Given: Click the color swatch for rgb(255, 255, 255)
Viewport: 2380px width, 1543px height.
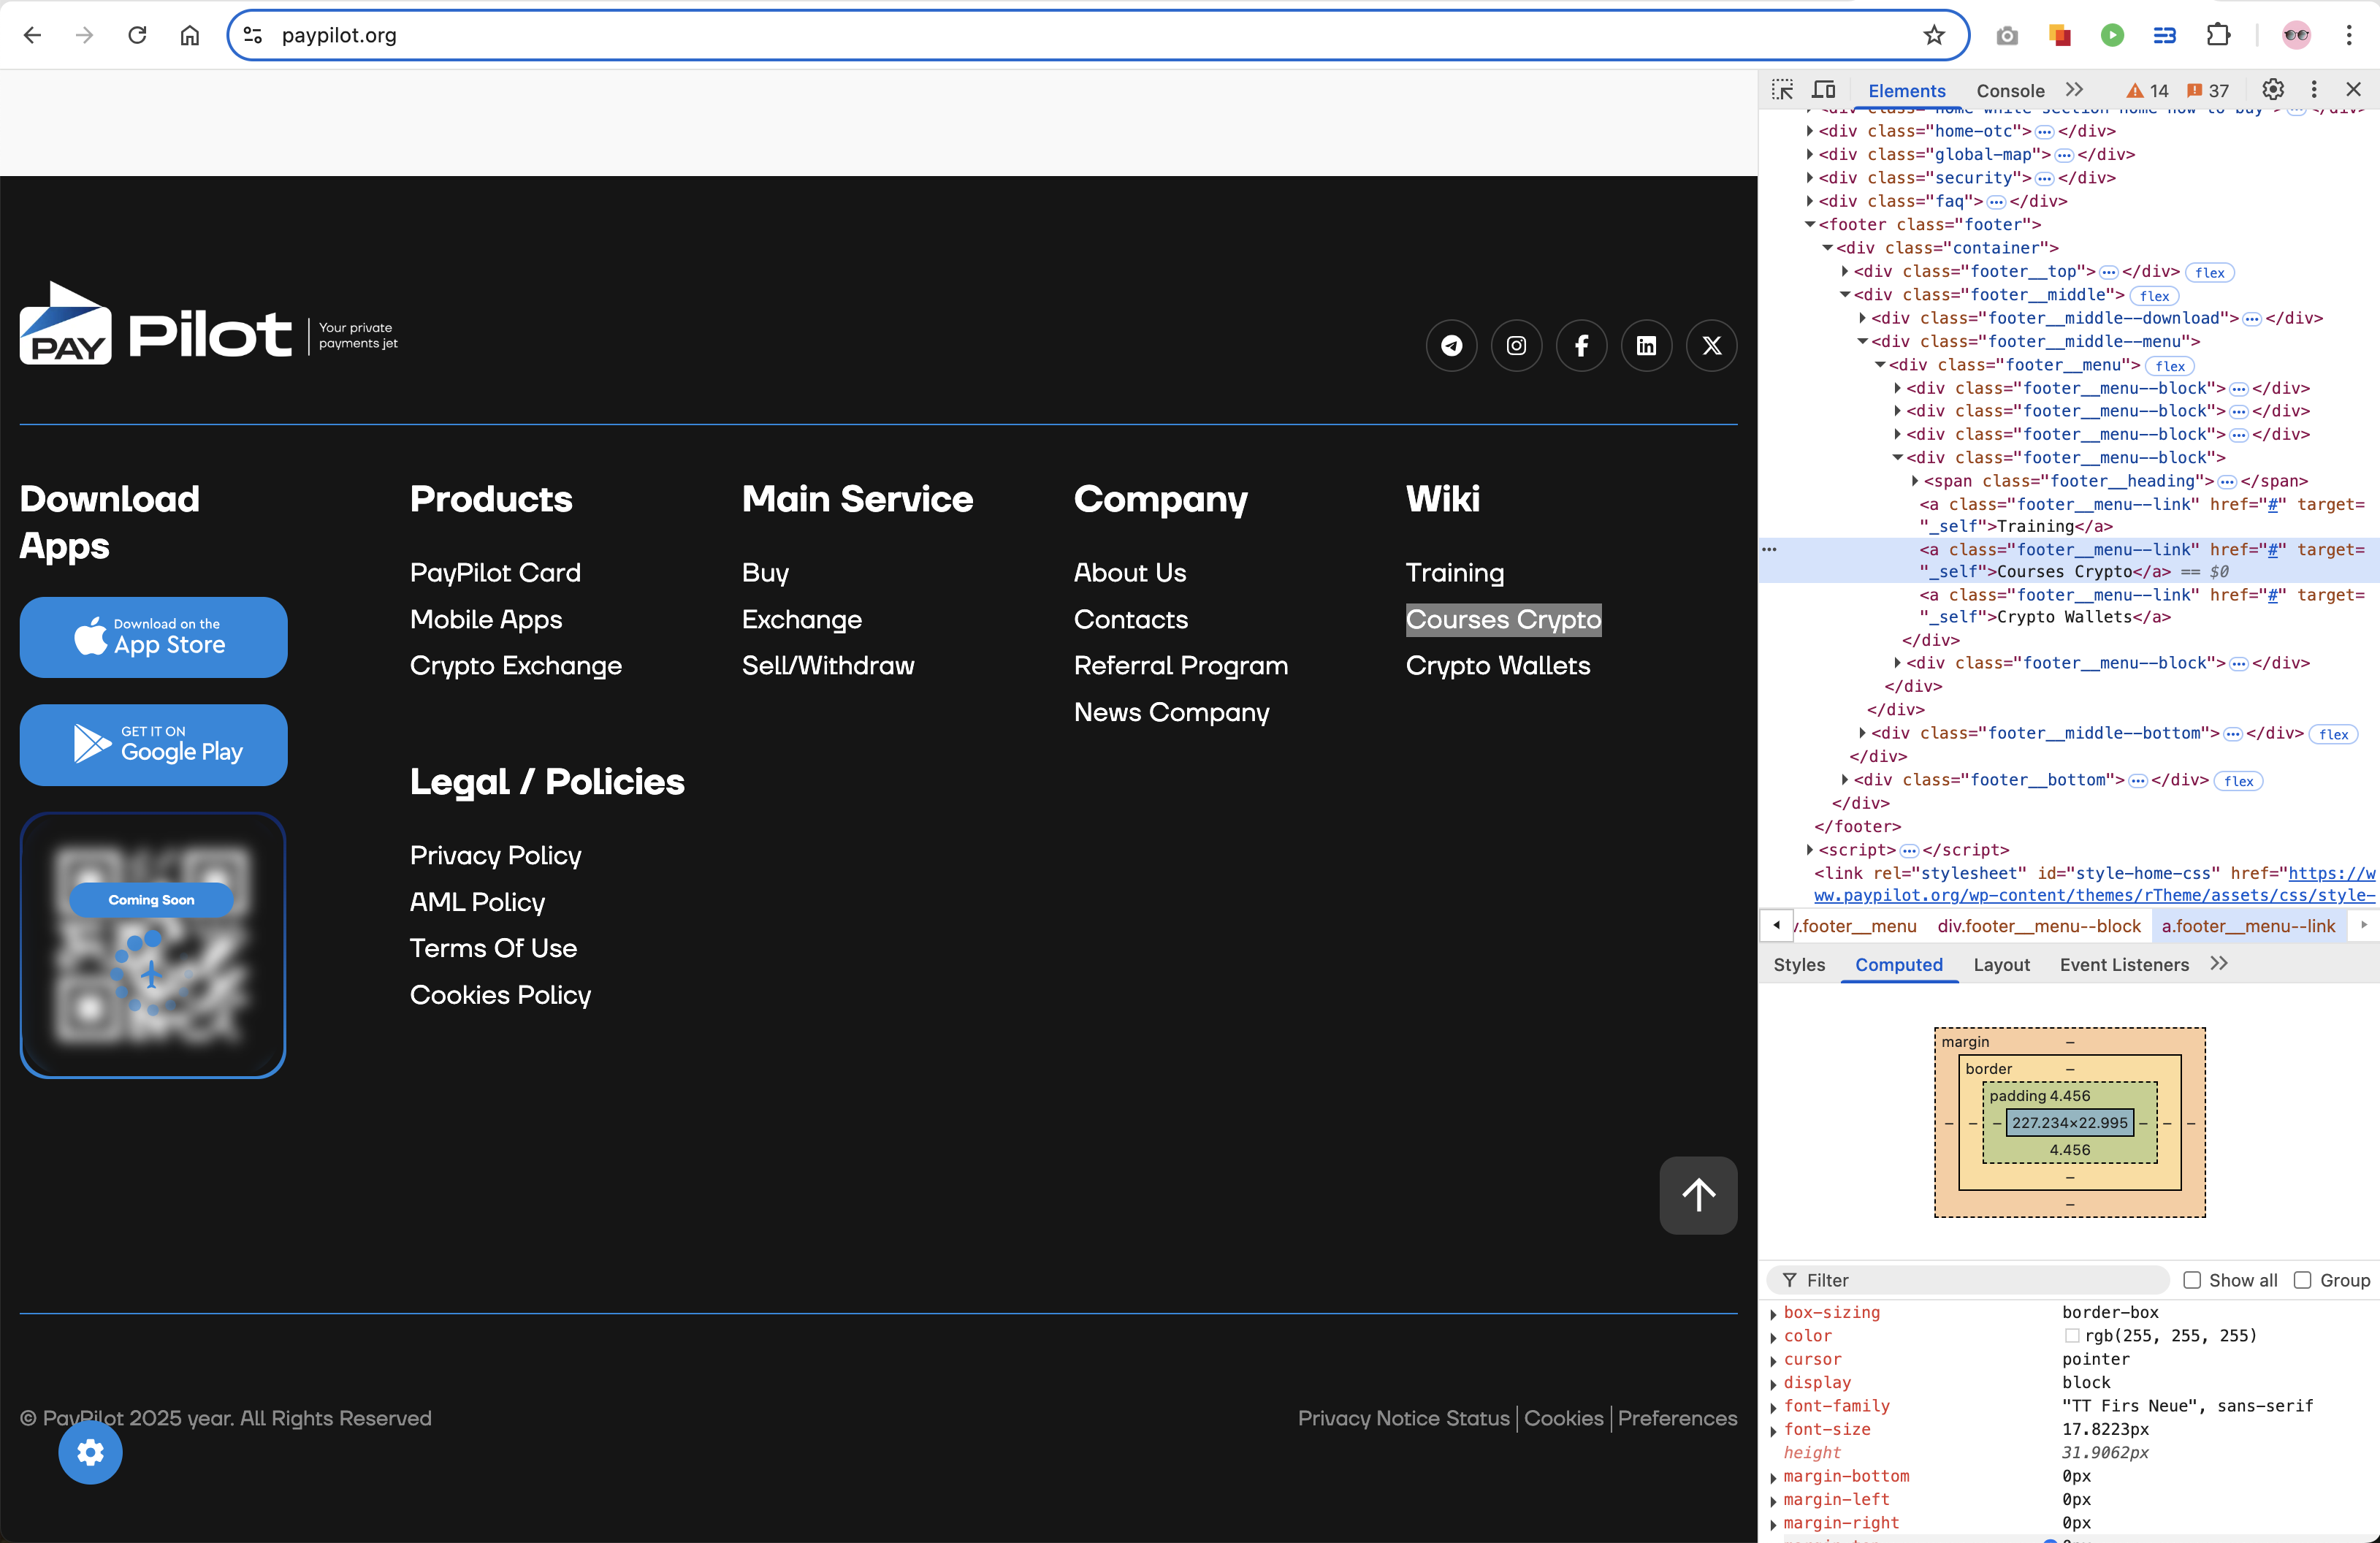Looking at the screenshot, I should coord(2072,1336).
